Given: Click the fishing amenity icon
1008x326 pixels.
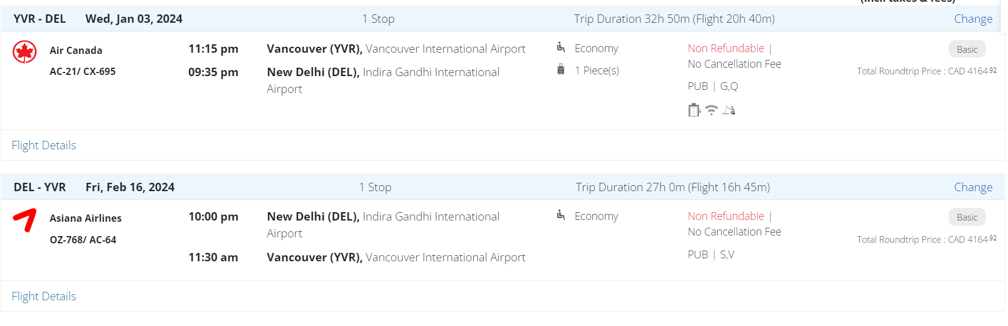Looking at the screenshot, I should tap(729, 110).
